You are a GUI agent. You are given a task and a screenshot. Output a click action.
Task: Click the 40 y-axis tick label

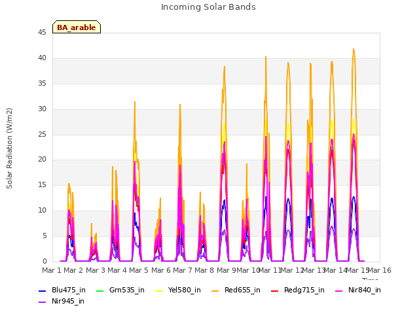click(42, 58)
